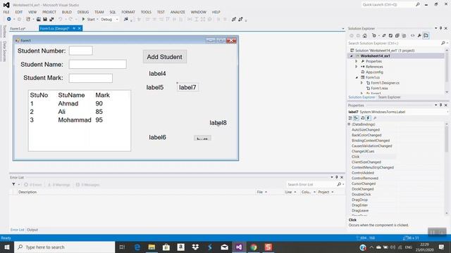Click the Open File toolbar icon
451x253 pixels.
[x=39, y=19]
